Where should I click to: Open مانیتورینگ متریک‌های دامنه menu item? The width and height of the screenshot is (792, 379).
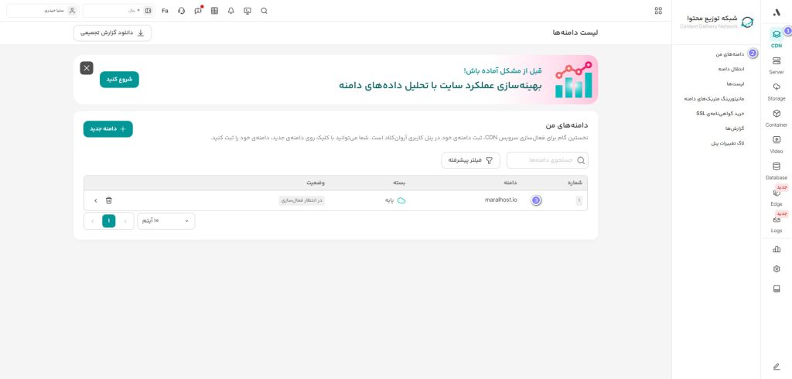click(x=715, y=98)
